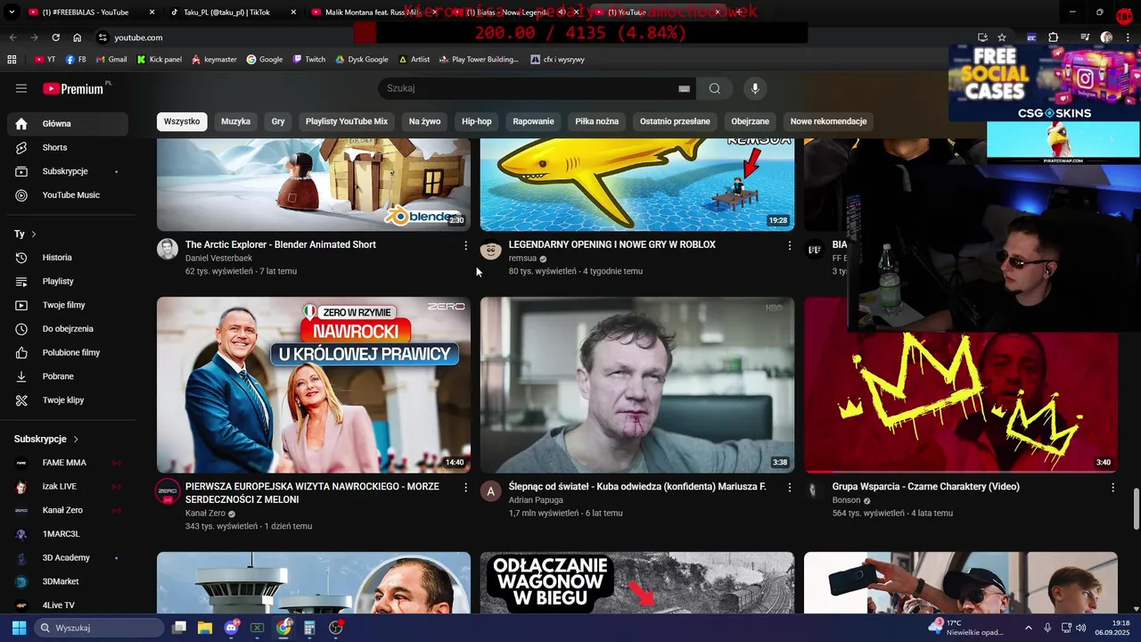The height and width of the screenshot is (642, 1141).
Task: Select the Na żywo filter chip
Action: pos(424,121)
